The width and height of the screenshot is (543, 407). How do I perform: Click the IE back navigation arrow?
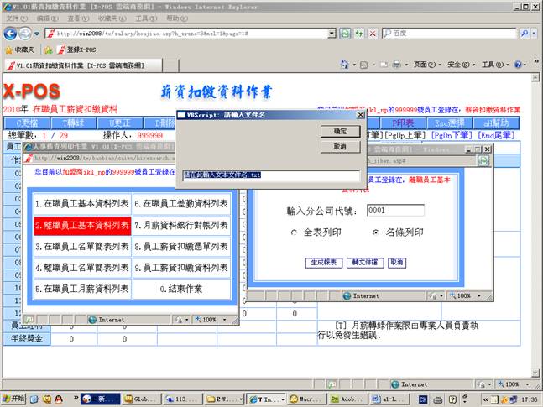coord(10,33)
